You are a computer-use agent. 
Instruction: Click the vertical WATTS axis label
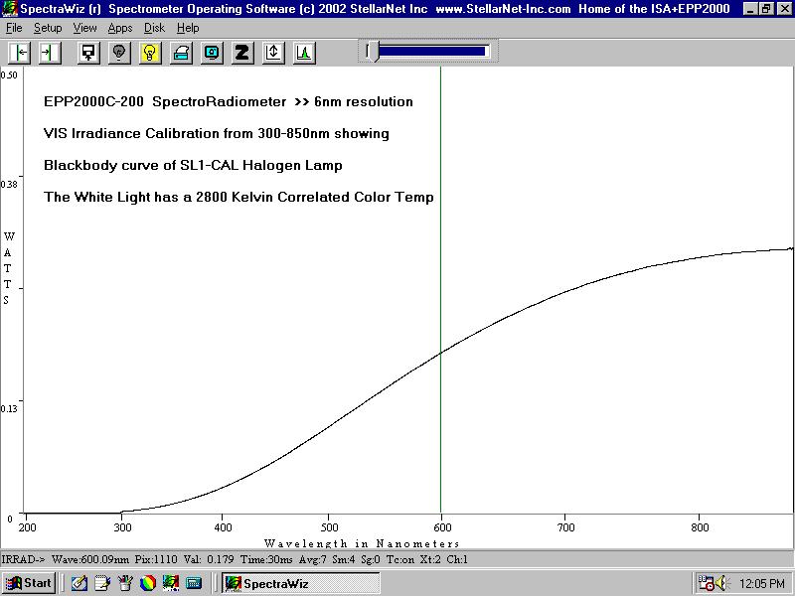coord(8,268)
